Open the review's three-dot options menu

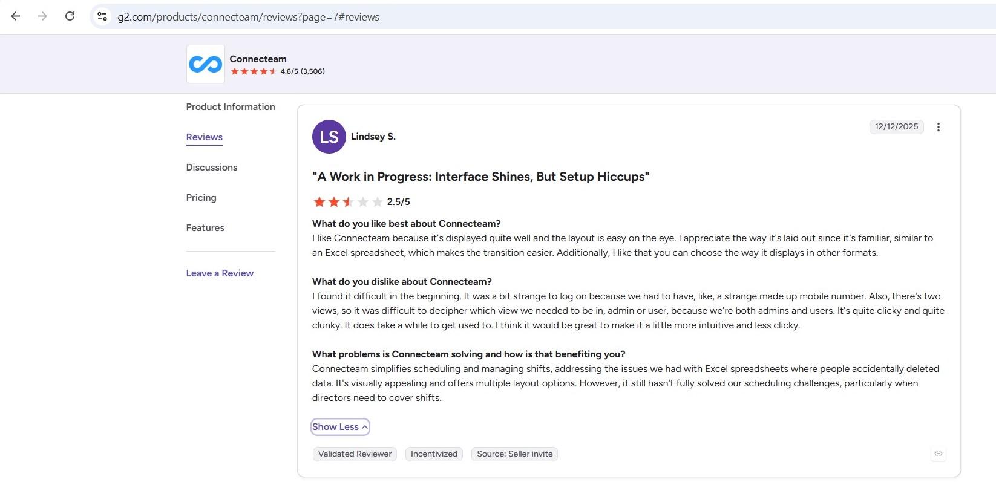coord(939,127)
